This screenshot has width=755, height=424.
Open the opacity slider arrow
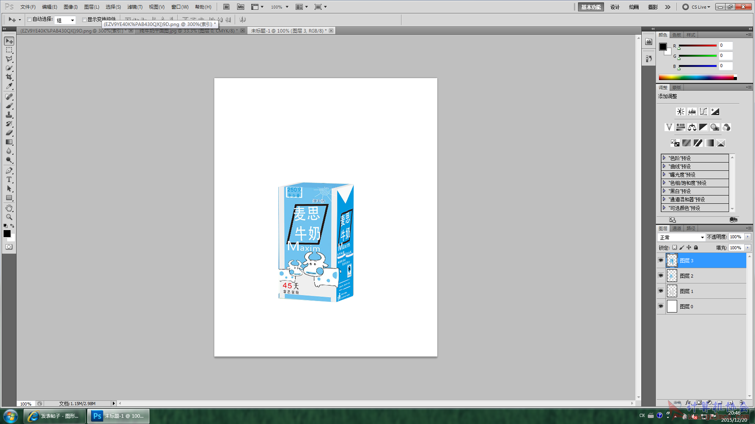click(748, 237)
